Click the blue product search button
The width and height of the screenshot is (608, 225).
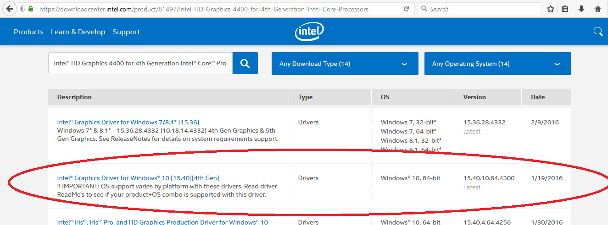[x=245, y=64]
